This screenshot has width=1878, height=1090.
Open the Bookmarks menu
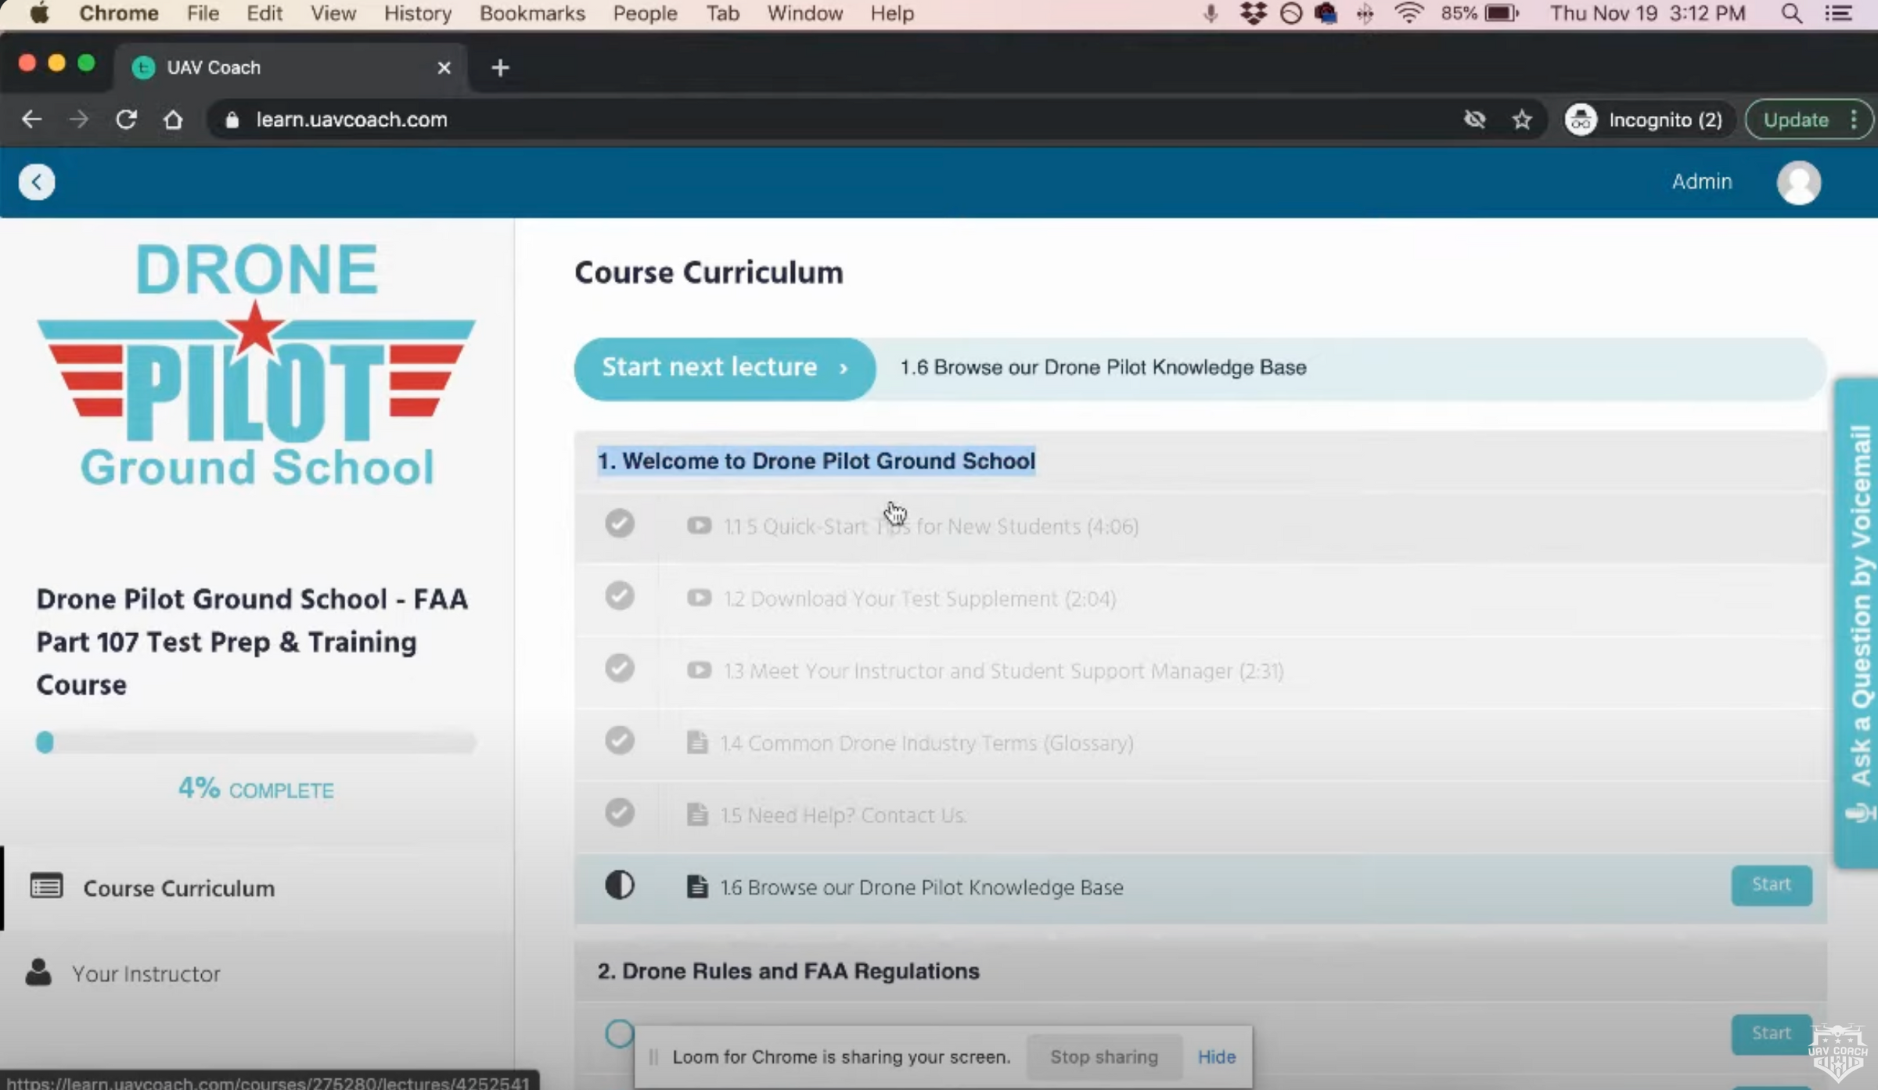(531, 13)
